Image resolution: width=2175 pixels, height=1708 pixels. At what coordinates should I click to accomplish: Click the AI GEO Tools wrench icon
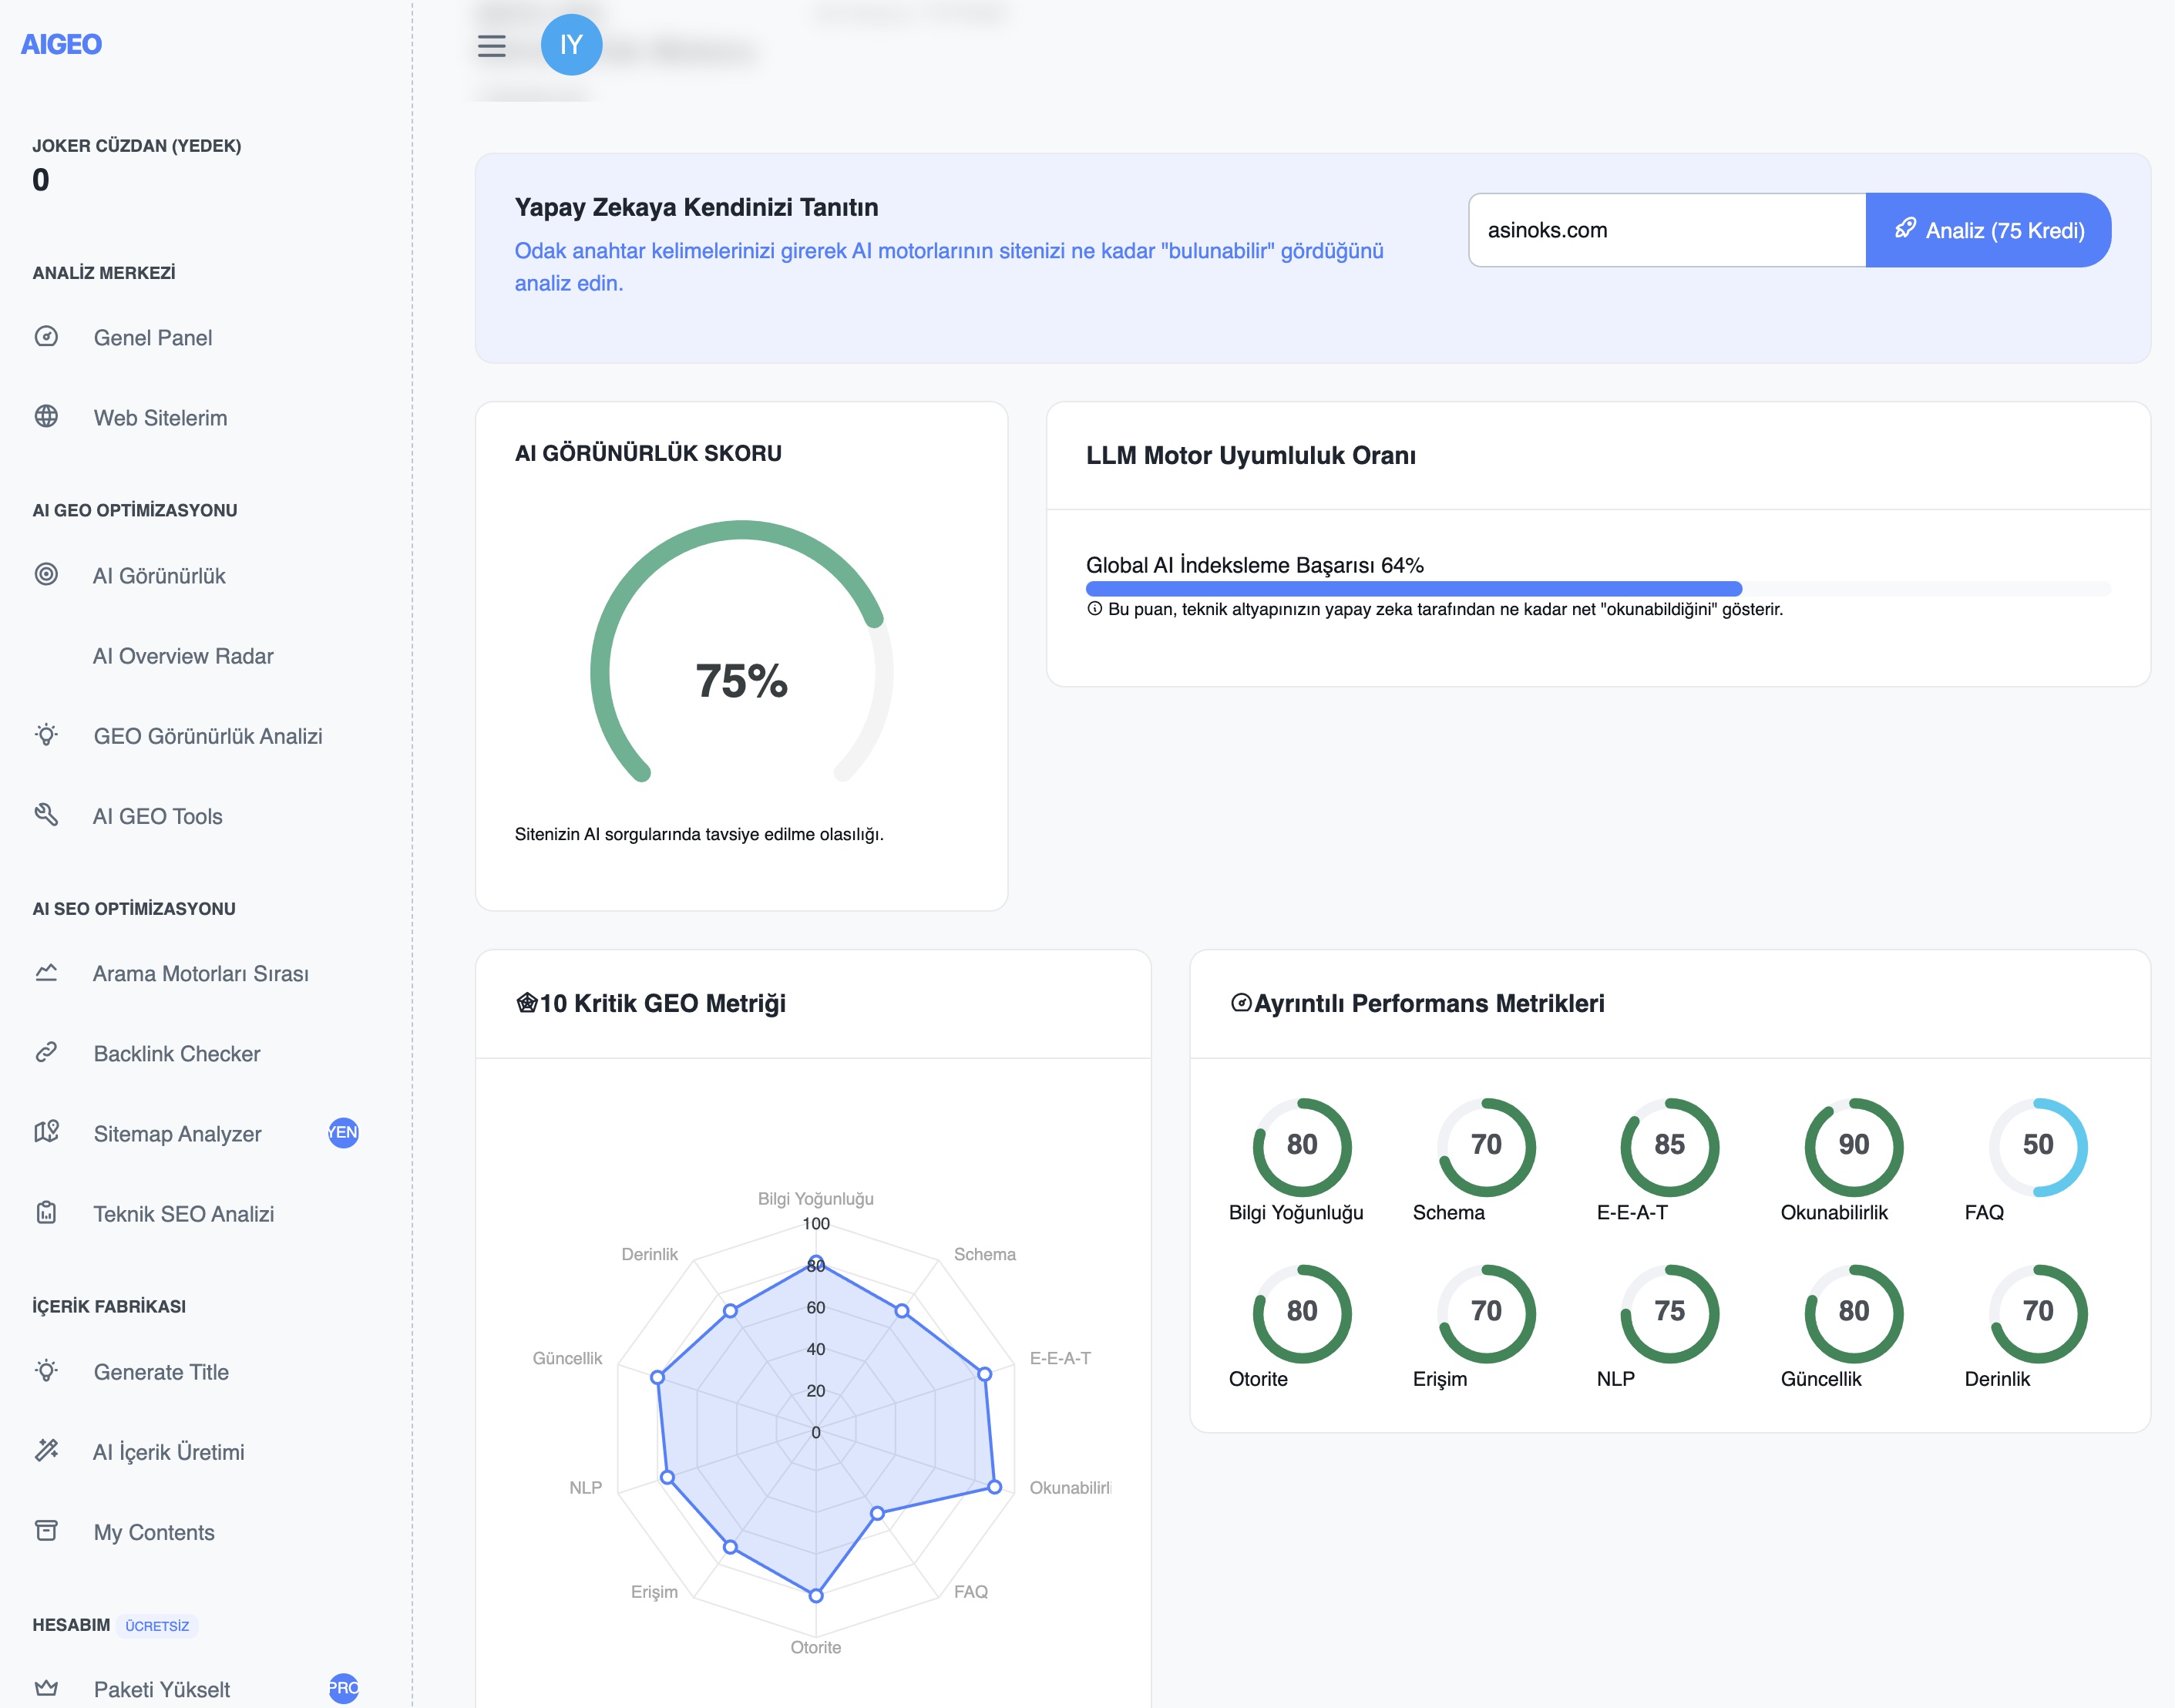[46, 815]
